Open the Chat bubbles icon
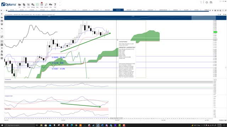 click(50, 5)
